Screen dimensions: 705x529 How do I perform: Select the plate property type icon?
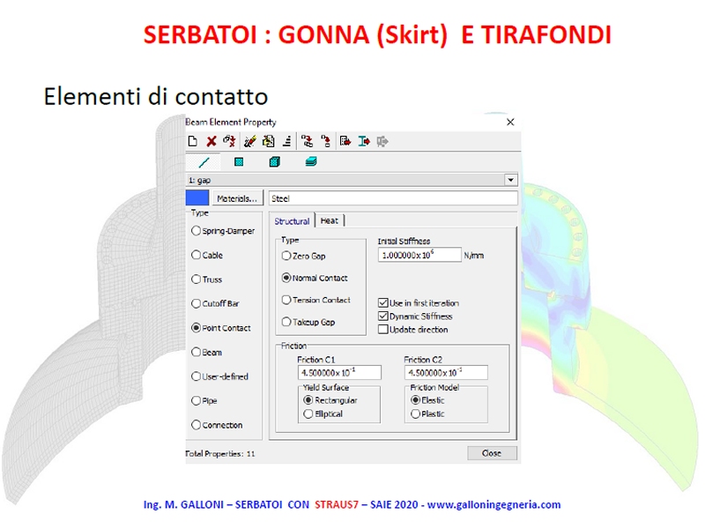click(x=239, y=162)
